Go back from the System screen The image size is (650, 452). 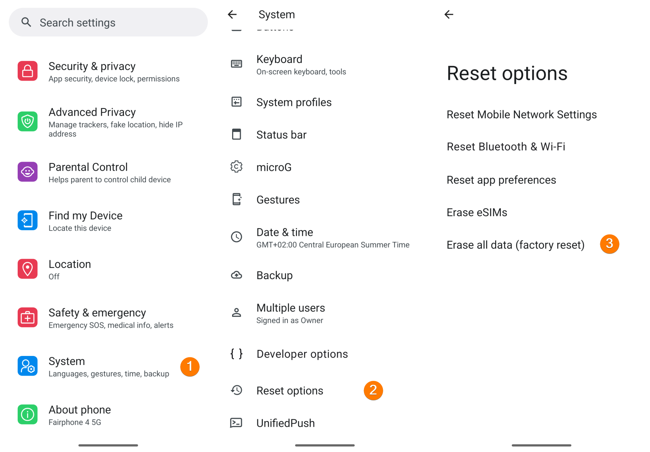coord(232,15)
